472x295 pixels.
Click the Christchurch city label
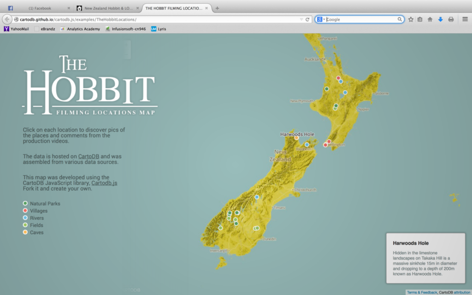coord(305,190)
